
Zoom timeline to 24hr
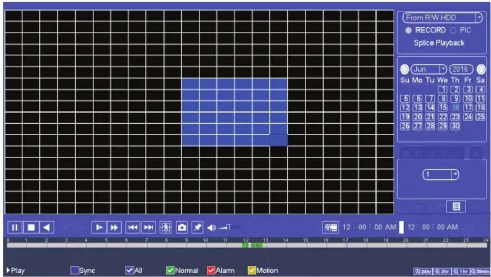point(423,271)
